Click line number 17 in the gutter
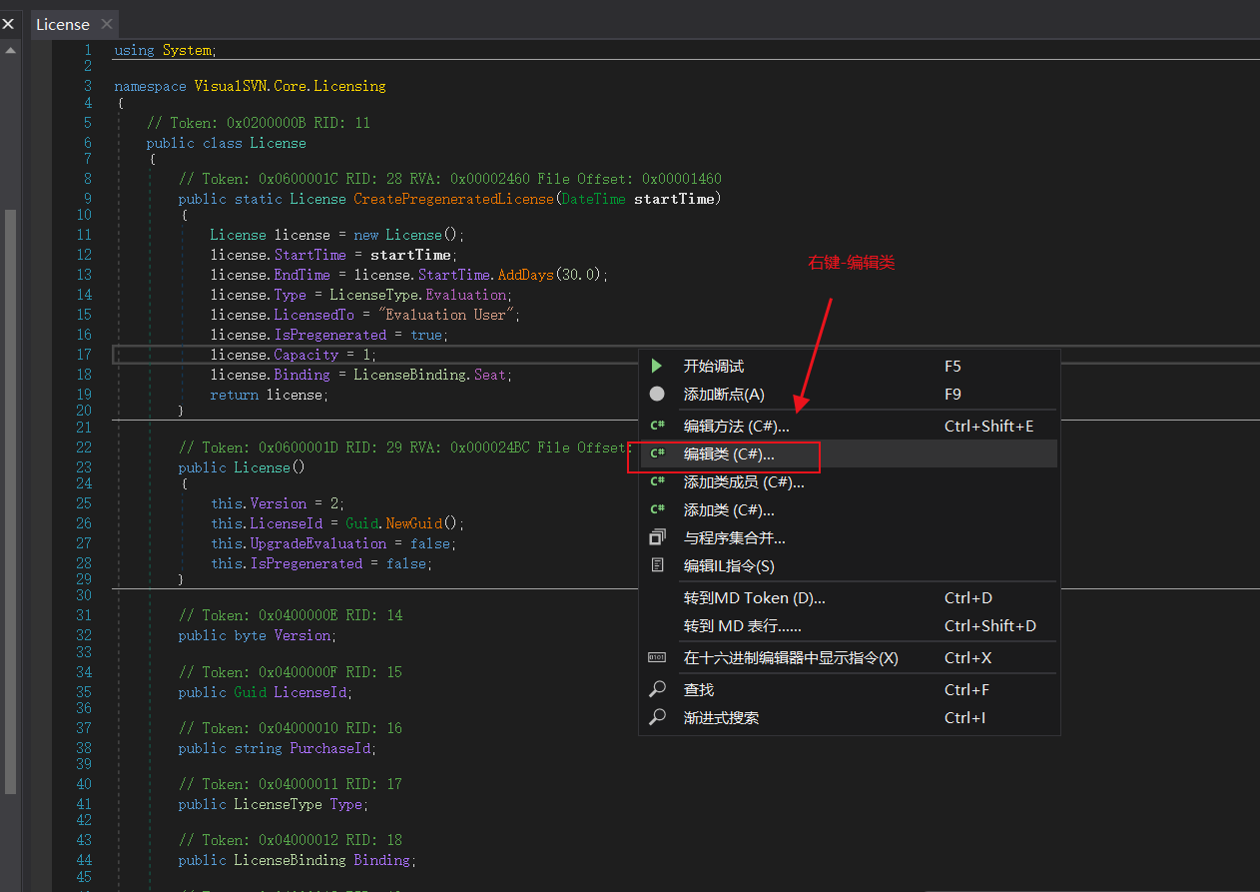The width and height of the screenshot is (1260, 892). [83, 355]
